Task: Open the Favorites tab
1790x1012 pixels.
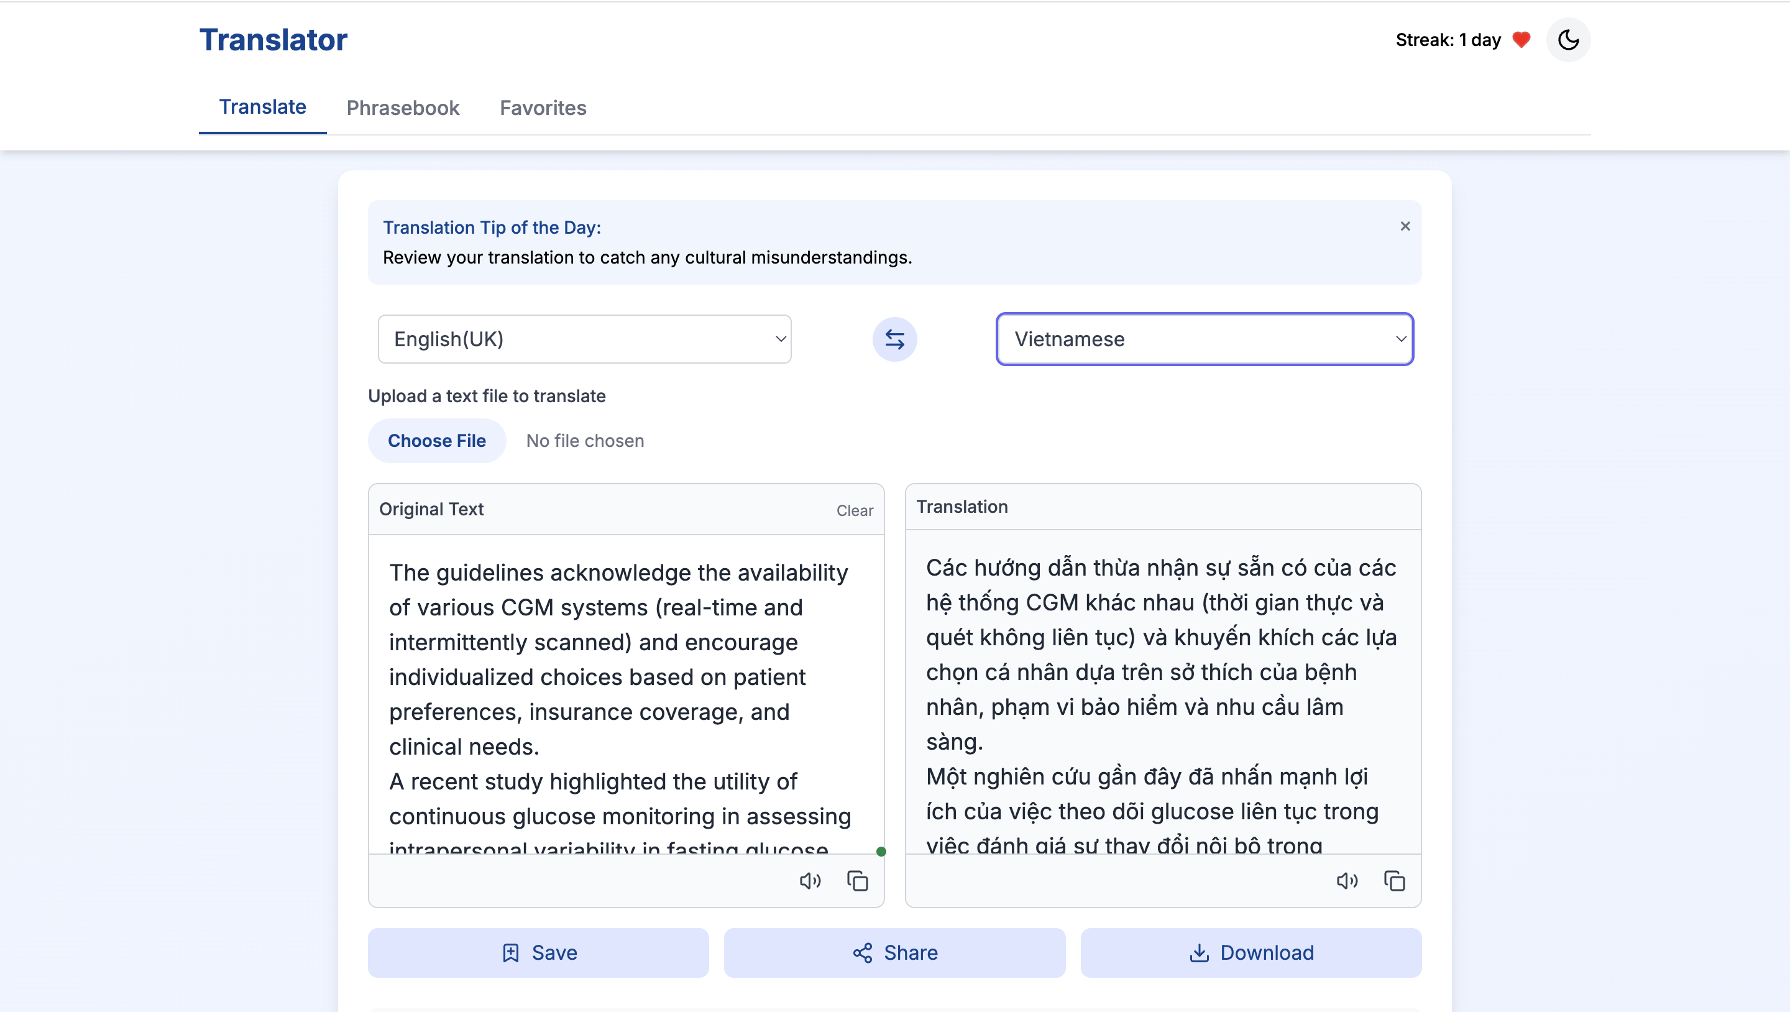Action: point(543,108)
